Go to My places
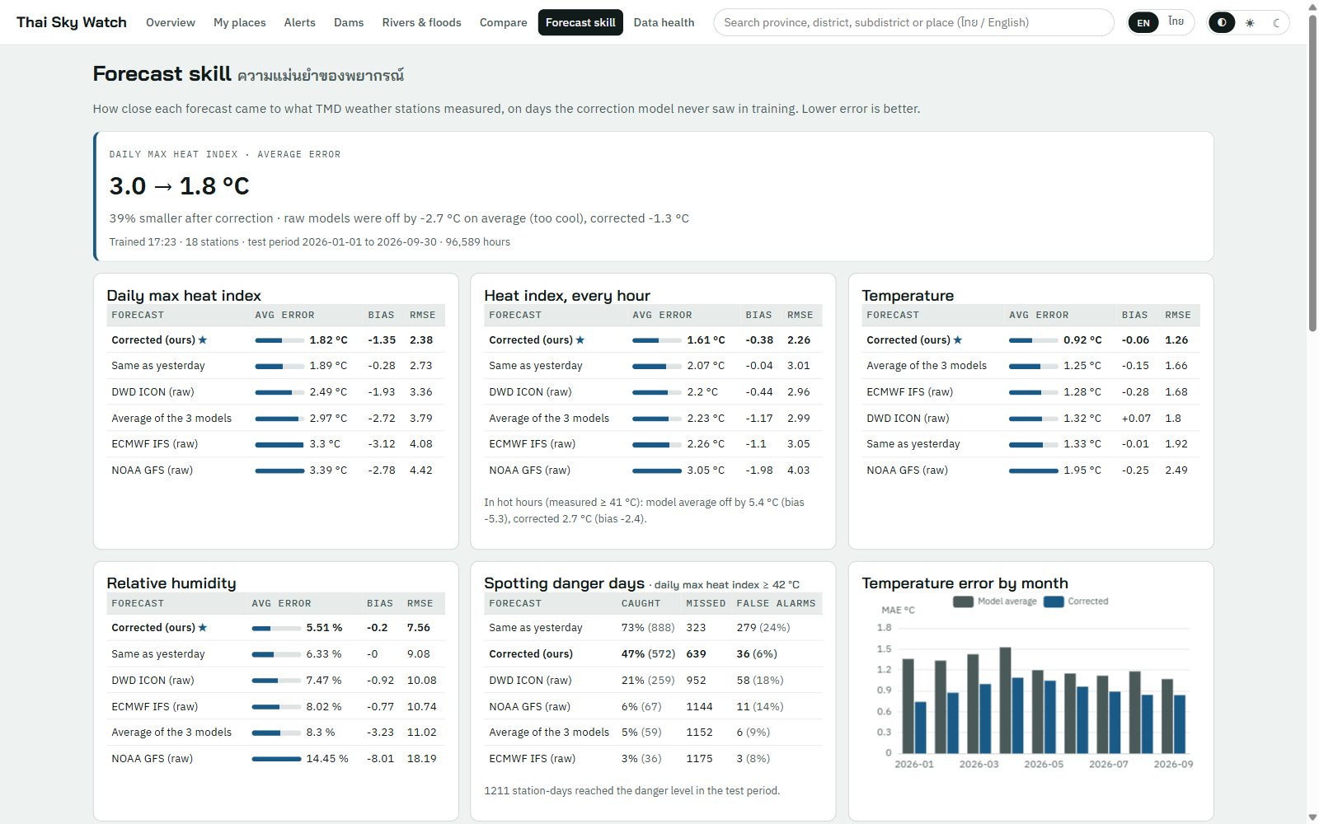Screen dimensions: 1319x824 pyautogui.click(x=240, y=22)
